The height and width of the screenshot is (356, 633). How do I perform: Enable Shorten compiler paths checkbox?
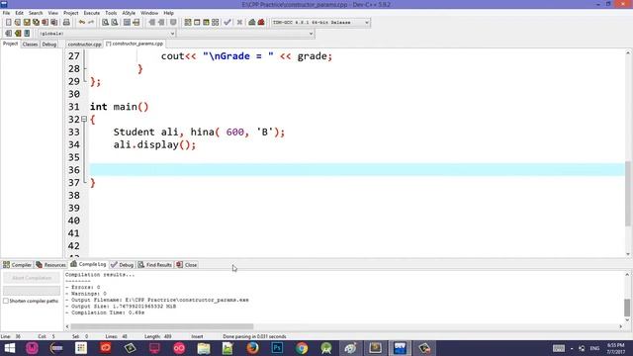point(6,301)
